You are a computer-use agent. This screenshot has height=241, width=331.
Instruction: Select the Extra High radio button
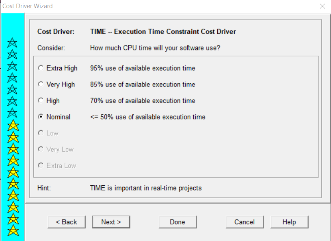pyautogui.click(x=41, y=68)
